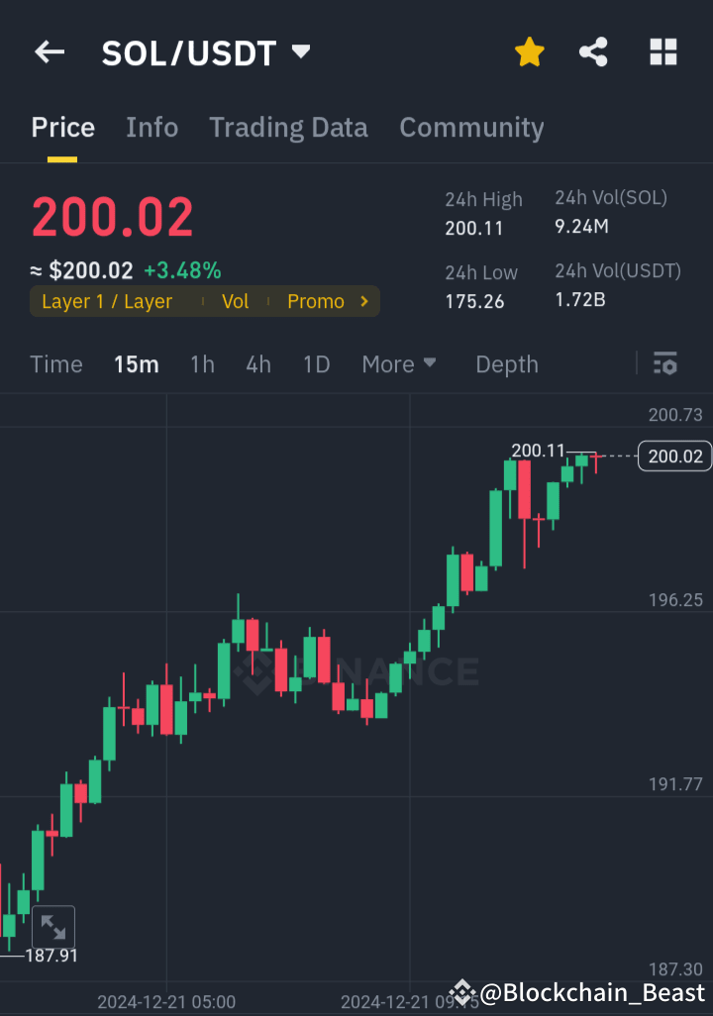This screenshot has height=1016, width=713.
Task: Open the apps grid icon top right
Action: coord(662,52)
